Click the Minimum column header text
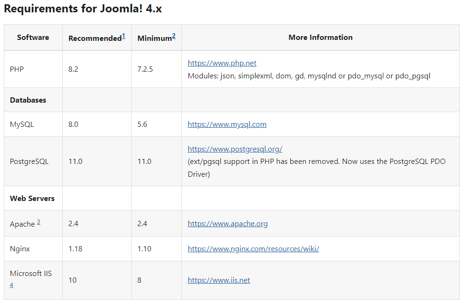The image size is (465, 305). point(155,38)
